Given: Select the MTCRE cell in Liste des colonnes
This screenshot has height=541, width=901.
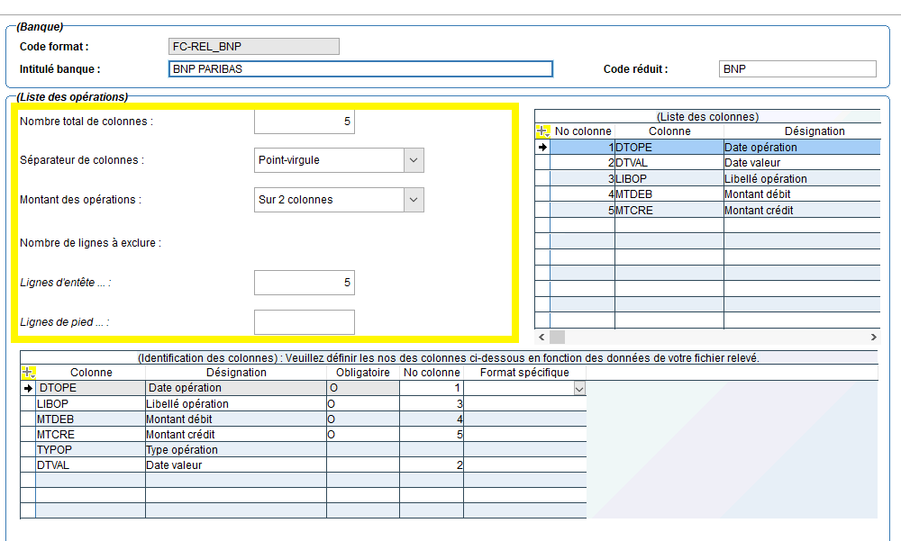Looking at the screenshot, I should pyautogui.click(x=669, y=211).
